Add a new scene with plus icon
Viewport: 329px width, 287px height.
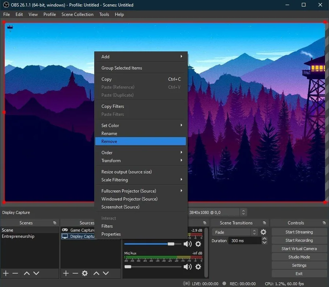click(x=6, y=273)
